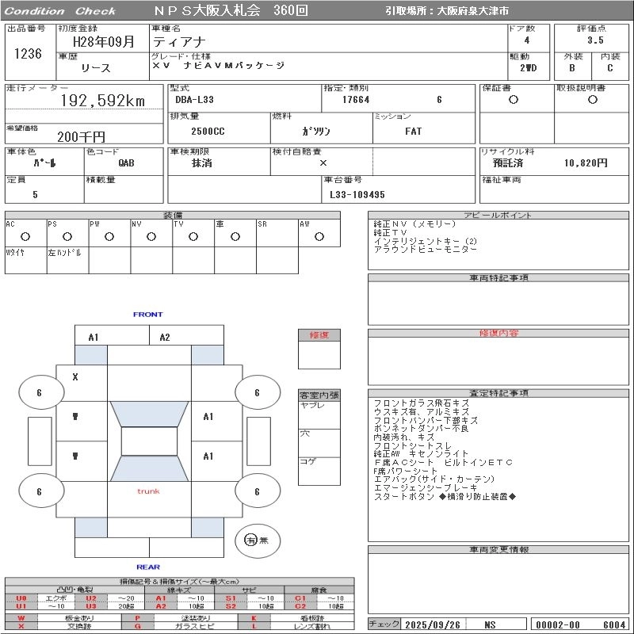Select the red trunk label on diagram
Viewport: 634px width, 634px height.
pos(148,491)
